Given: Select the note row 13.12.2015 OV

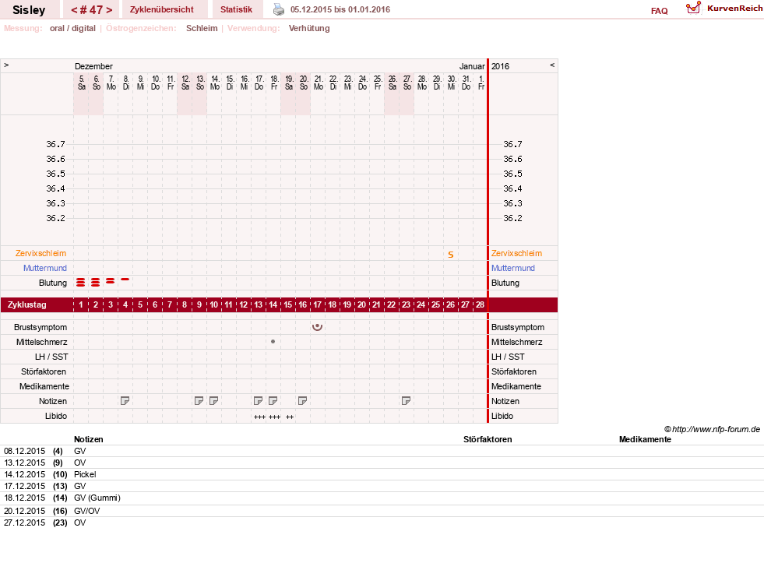Looking at the screenshot, I should [382, 463].
